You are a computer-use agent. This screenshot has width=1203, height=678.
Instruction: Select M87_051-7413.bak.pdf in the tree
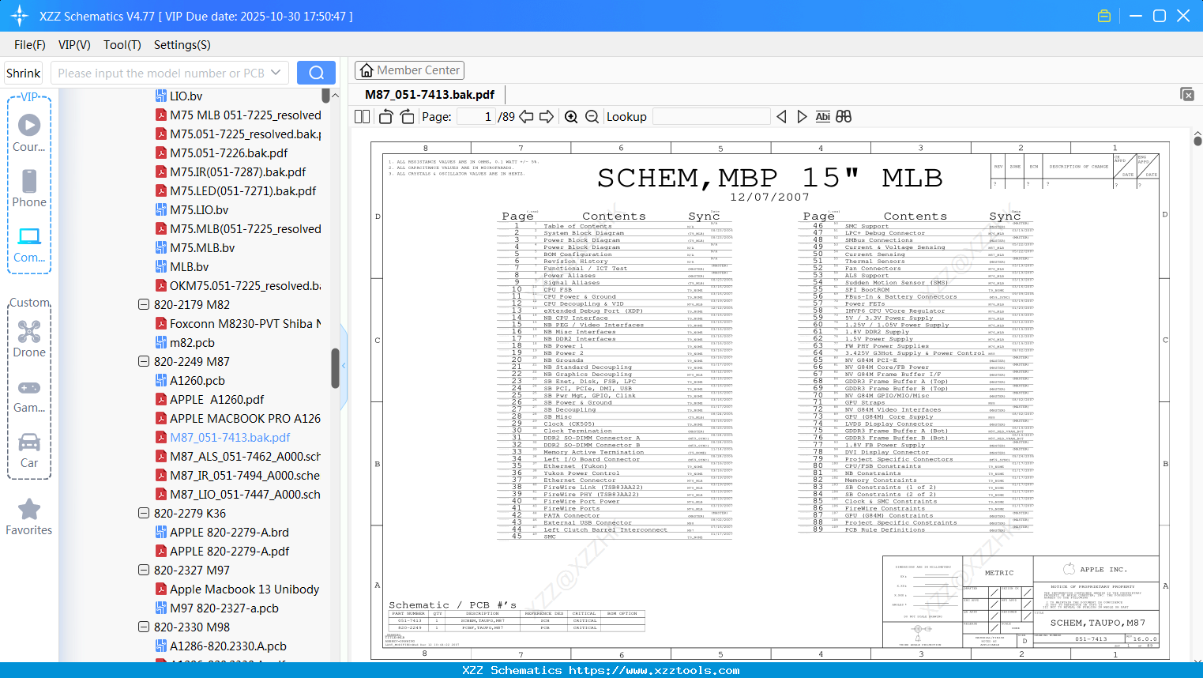coord(230,437)
